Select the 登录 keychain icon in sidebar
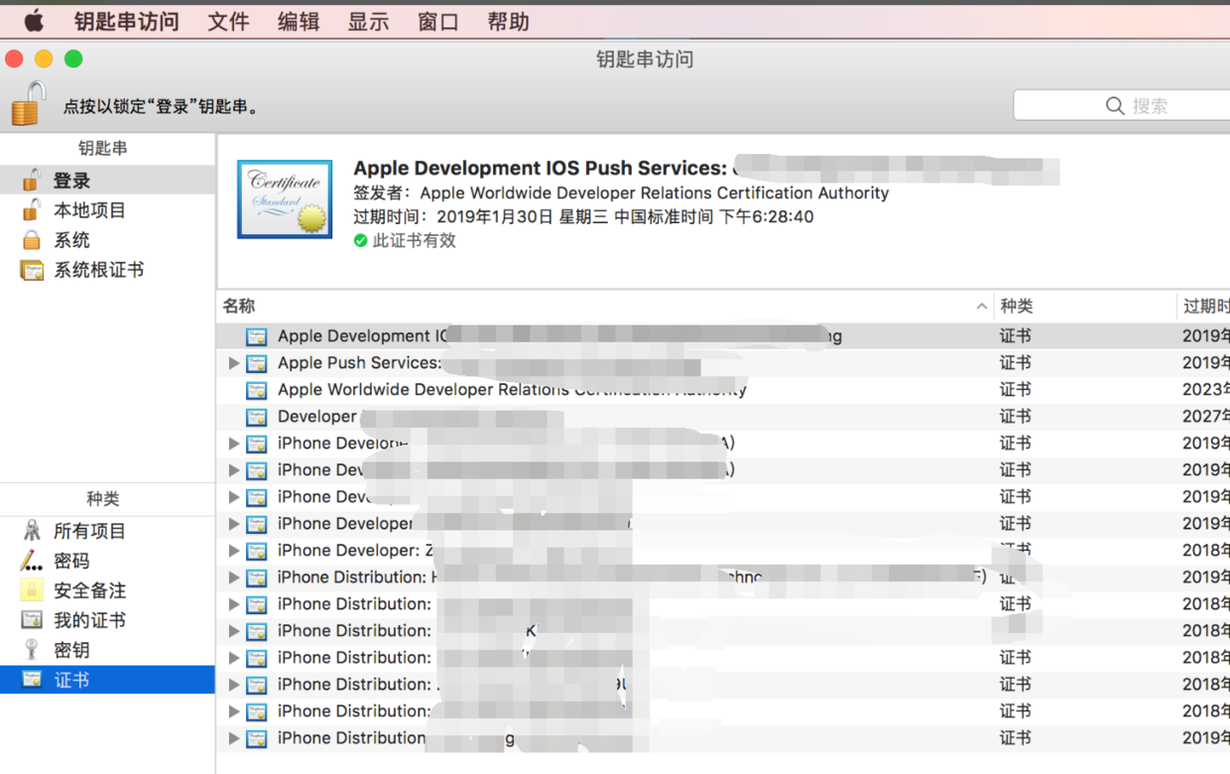The image size is (1230, 774). [32, 181]
